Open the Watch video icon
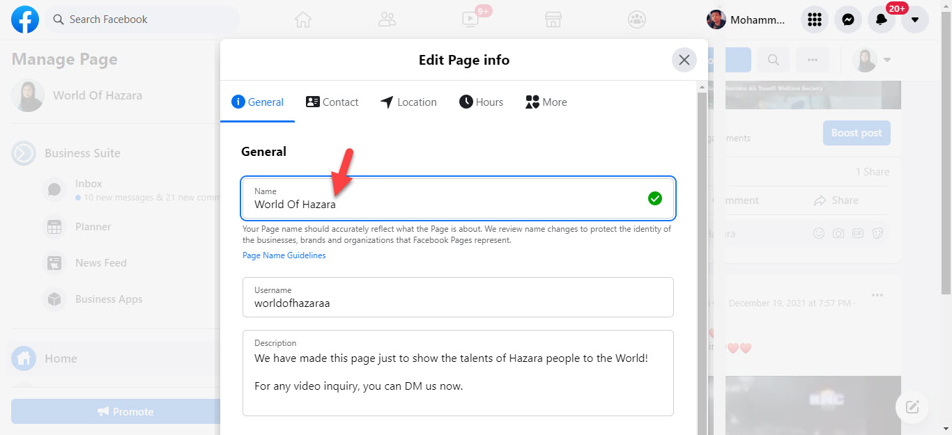 pos(470,19)
